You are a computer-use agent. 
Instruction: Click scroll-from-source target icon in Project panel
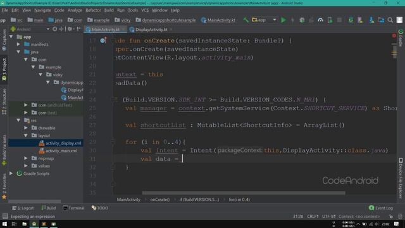[55, 29]
